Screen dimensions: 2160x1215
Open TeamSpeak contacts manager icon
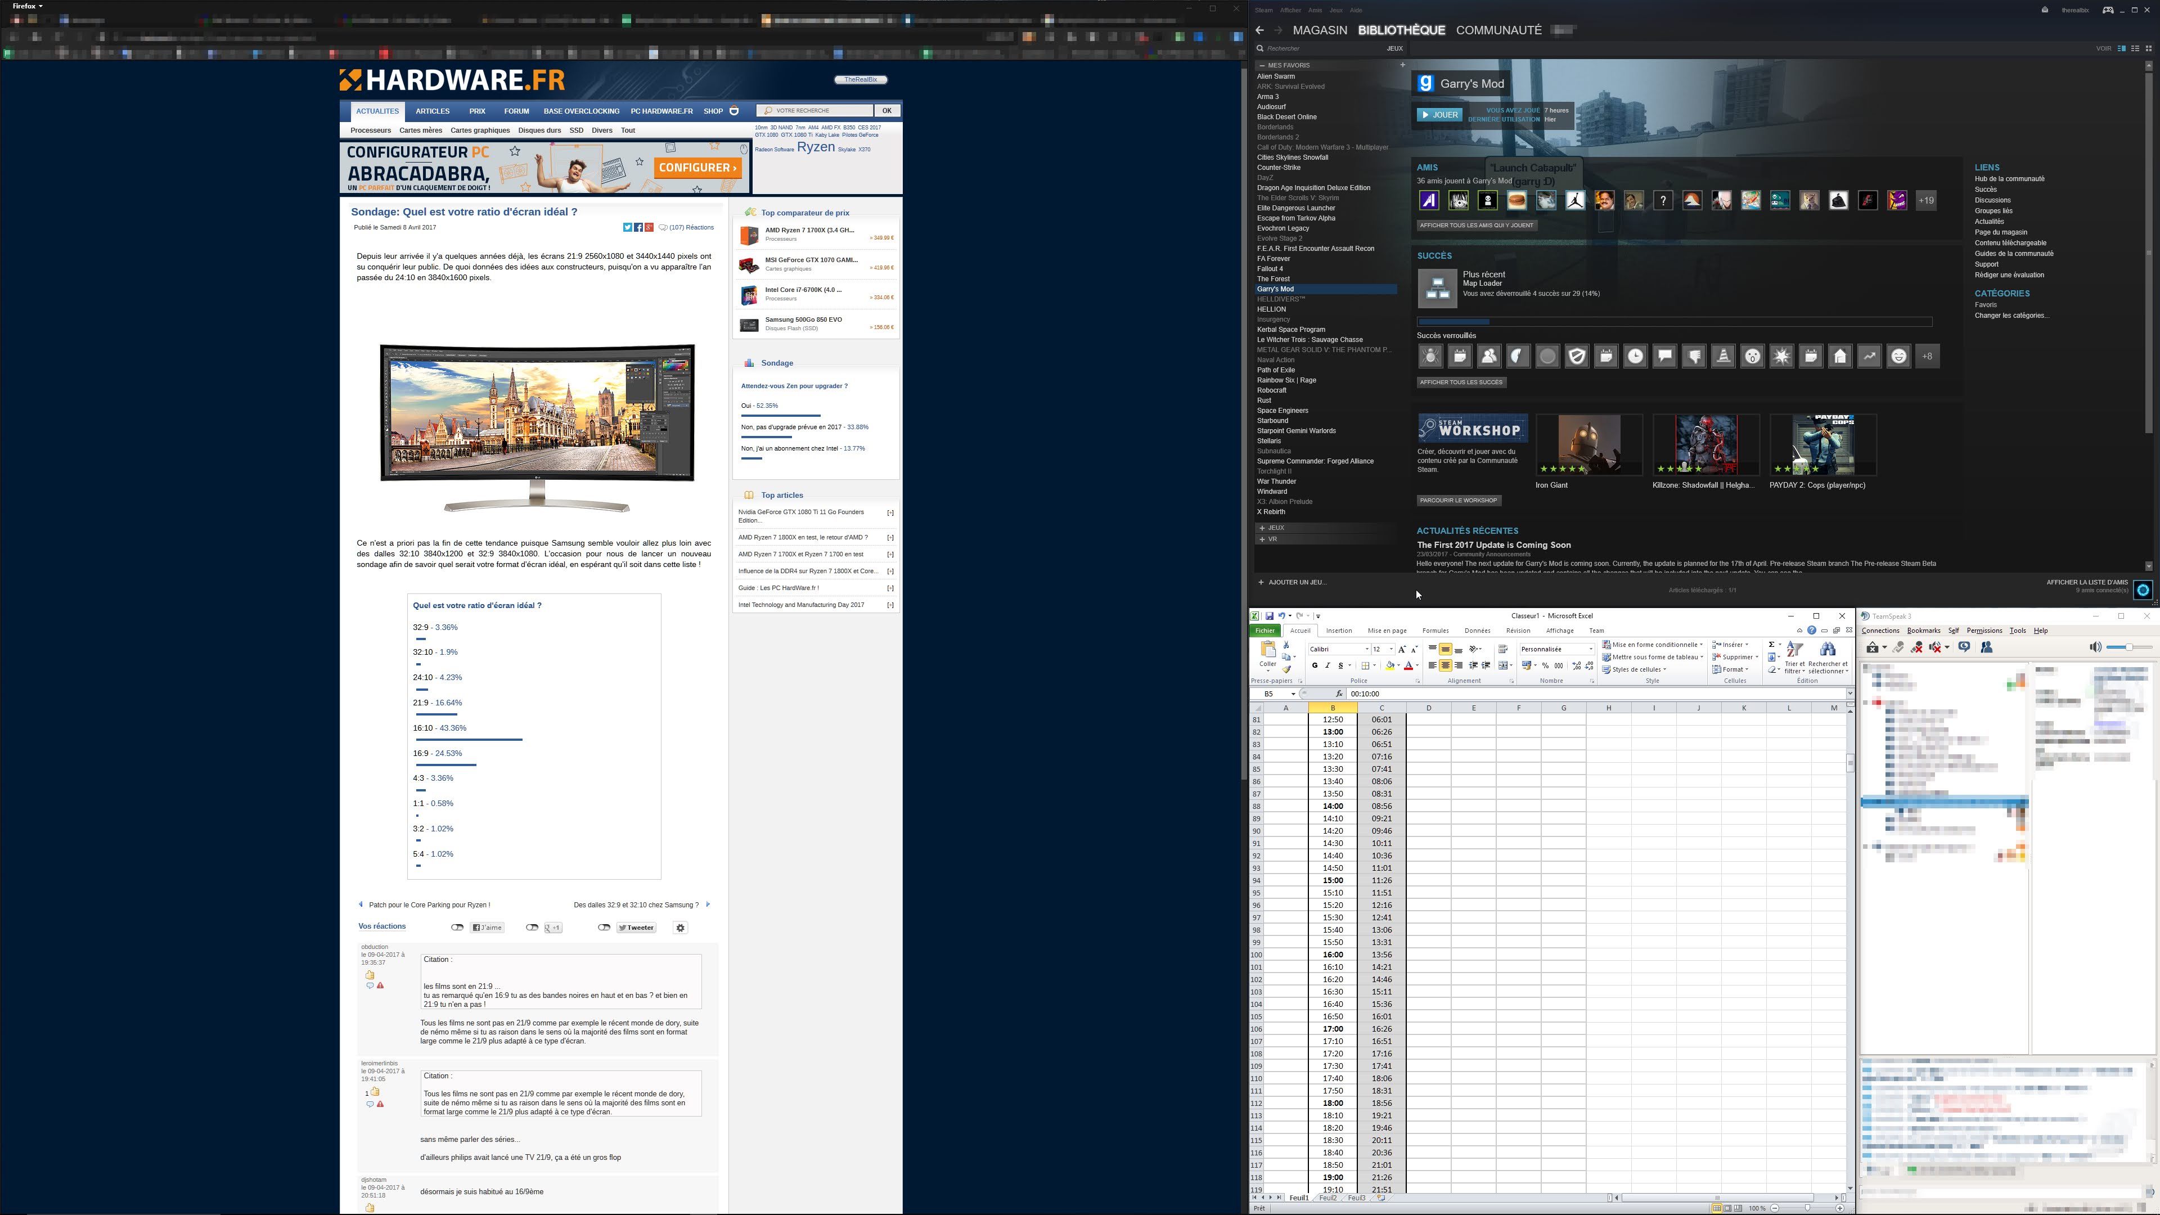(1986, 647)
